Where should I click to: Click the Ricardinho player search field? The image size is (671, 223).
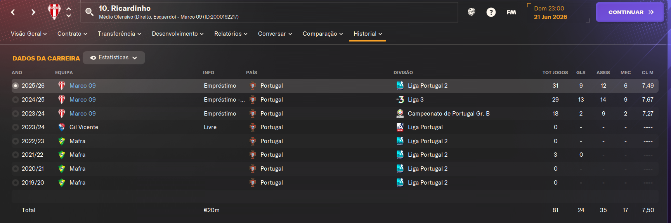click(x=269, y=12)
